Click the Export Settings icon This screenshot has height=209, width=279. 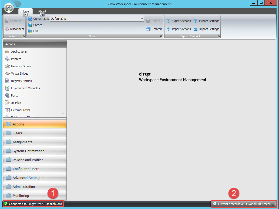(x=196, y=21)
